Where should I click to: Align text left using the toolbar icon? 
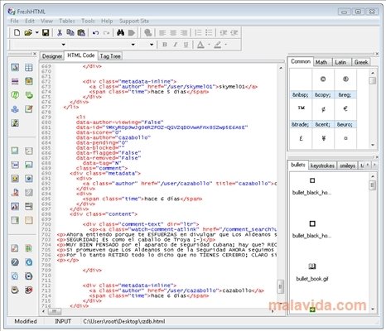click(x=162, y=33)
